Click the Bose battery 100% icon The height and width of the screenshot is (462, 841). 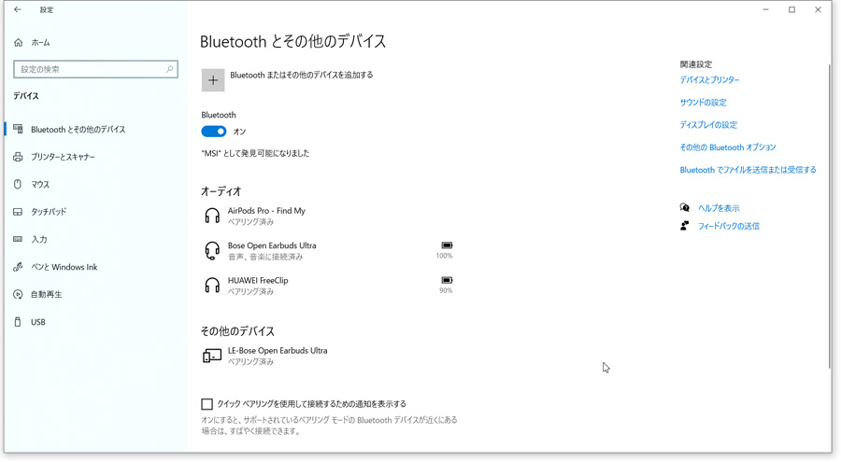pos(447,245)
